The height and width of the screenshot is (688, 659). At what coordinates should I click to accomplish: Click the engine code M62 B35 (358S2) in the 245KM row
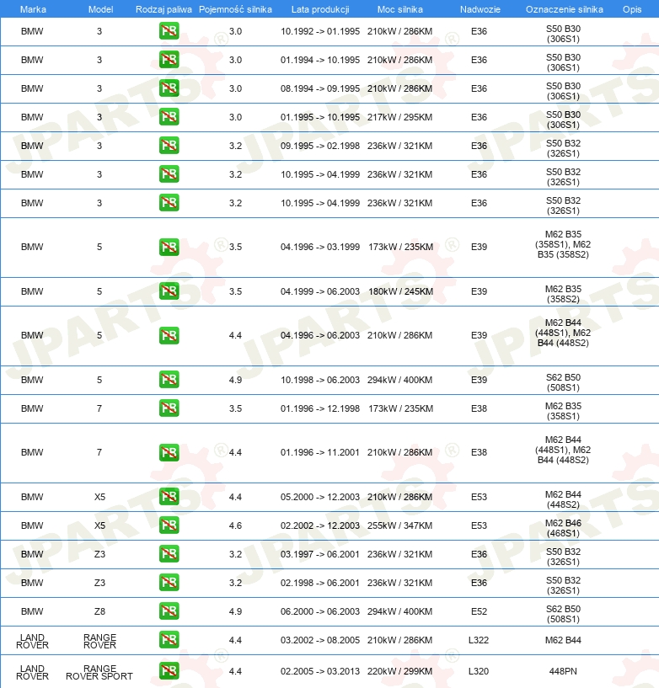(x=563, y=294)
